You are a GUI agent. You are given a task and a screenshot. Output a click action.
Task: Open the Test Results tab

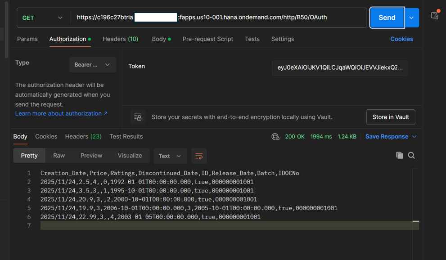[126, 136]
